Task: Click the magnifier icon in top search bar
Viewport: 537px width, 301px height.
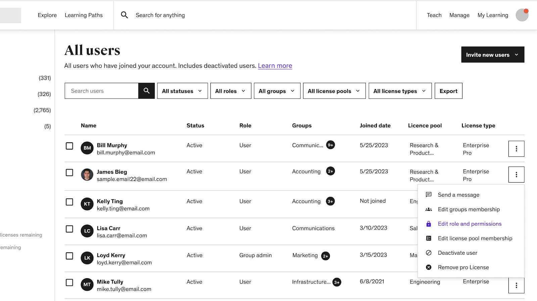Action: [x=125, y=15]
